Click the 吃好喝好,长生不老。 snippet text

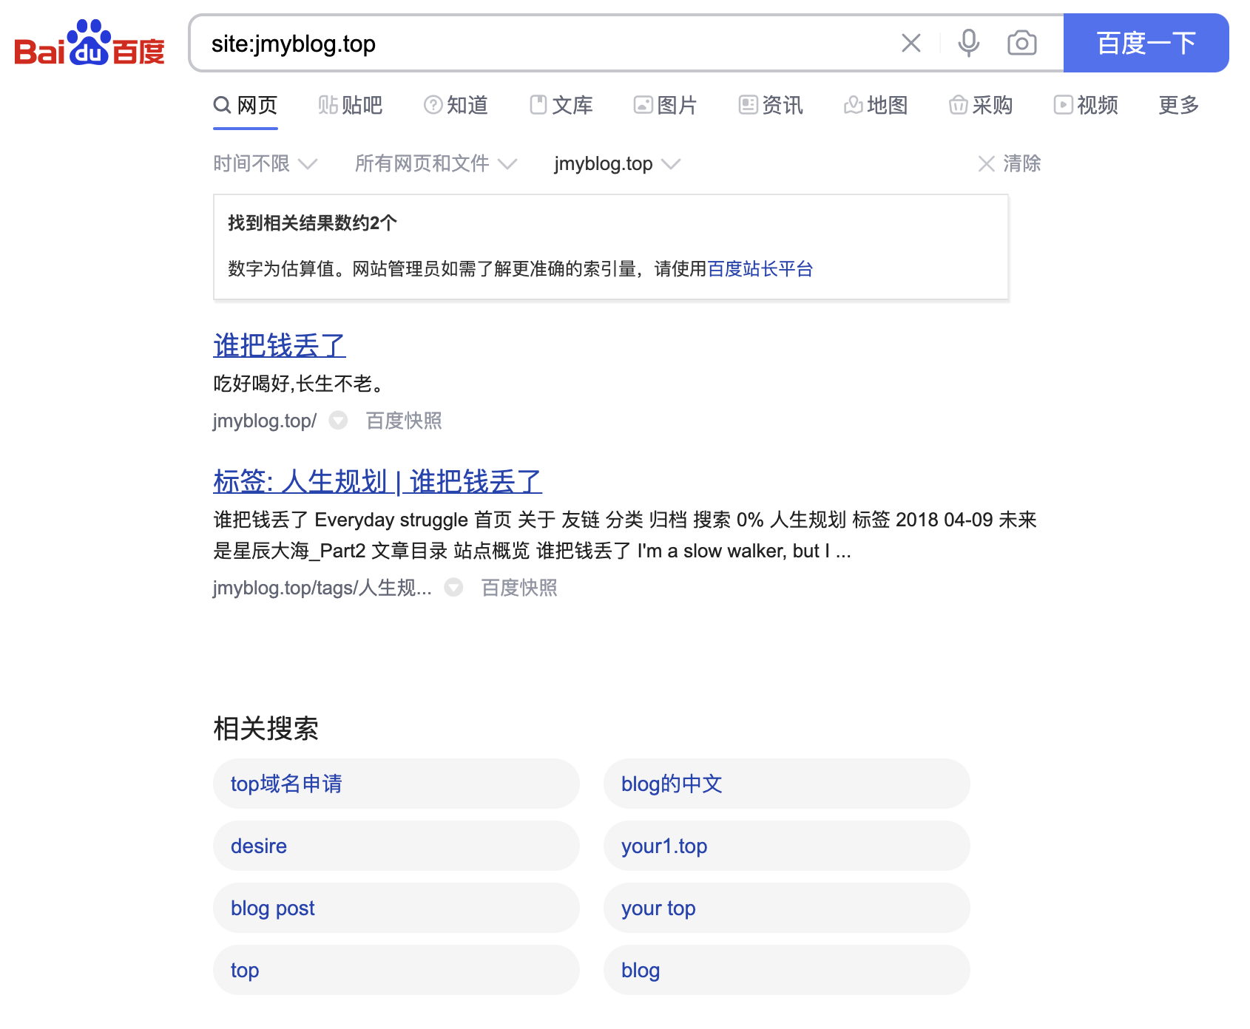pyautogui.click(x=299, y=384)
